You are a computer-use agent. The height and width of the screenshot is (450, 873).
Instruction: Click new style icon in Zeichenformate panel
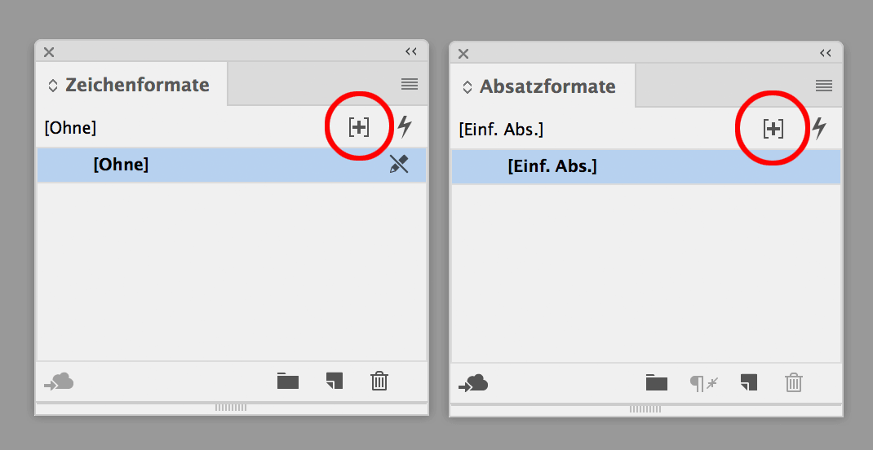point(359,127)
